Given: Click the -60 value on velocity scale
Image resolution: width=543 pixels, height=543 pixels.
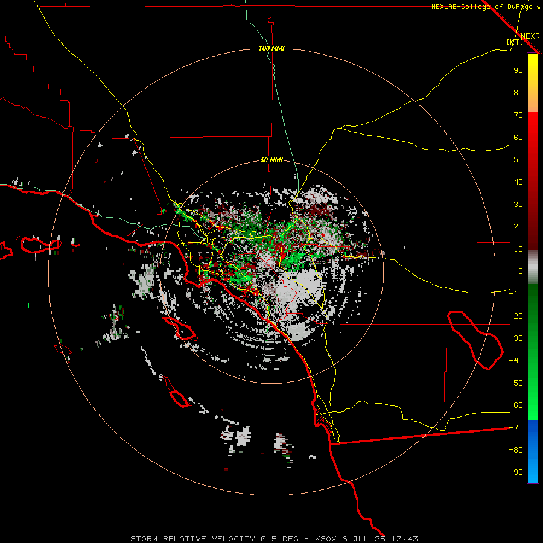Looking at the screenshot, I should [x=516, y=405].
